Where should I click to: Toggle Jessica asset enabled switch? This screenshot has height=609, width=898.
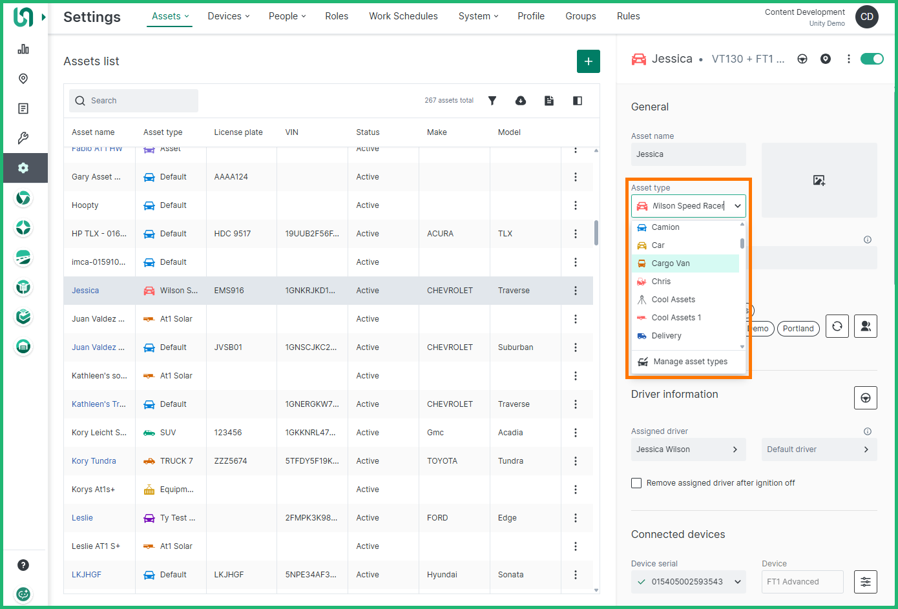tap(872, 59)
